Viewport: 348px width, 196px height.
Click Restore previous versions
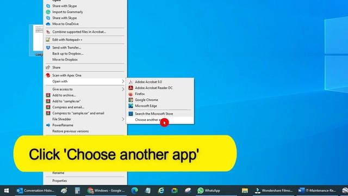85,131
